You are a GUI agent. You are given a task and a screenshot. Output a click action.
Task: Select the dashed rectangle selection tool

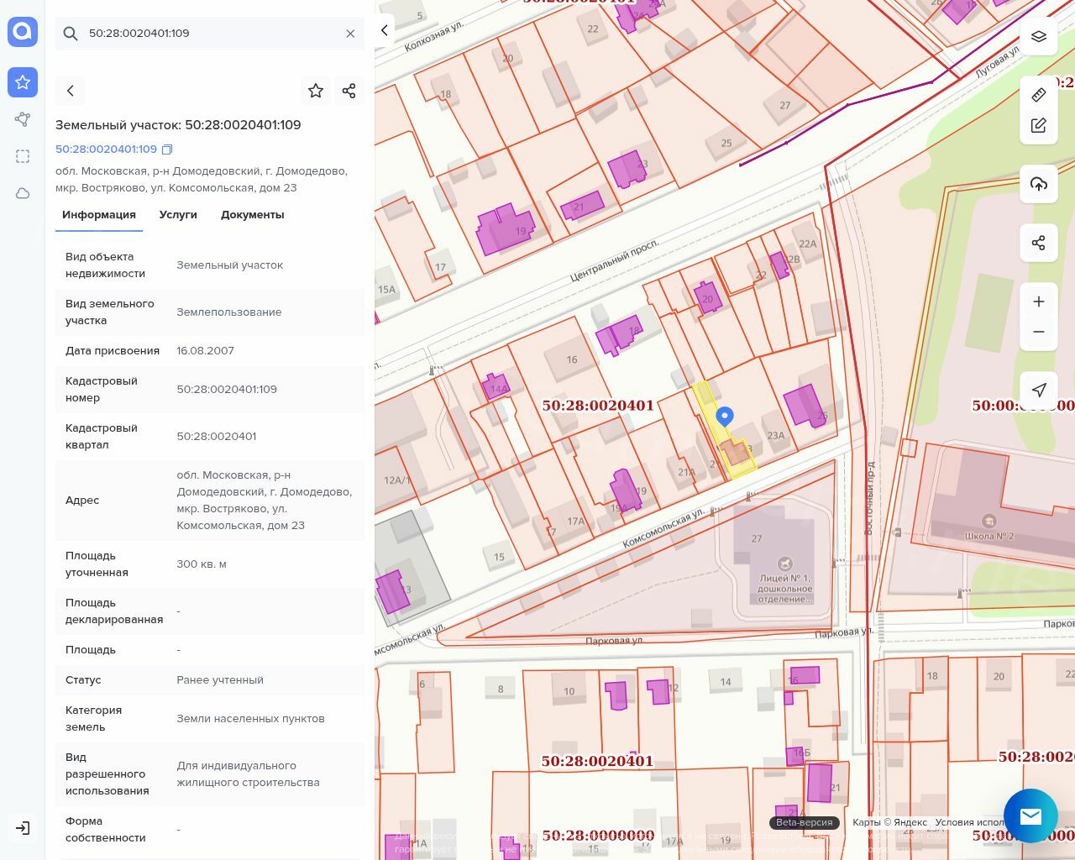[x=23, y=156]
